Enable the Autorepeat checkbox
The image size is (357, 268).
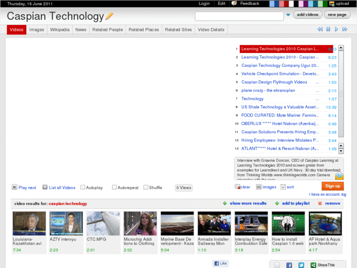tap(114, 187)
